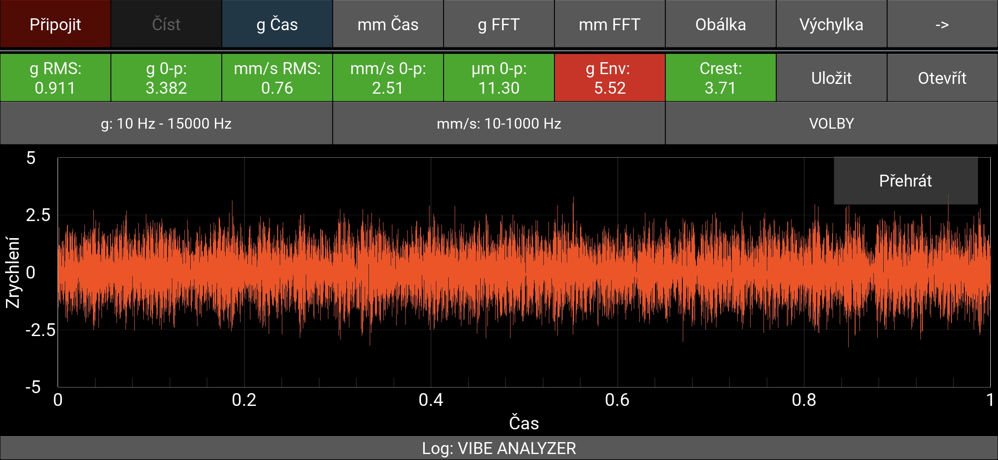Adjust the mm/s 10-1000 Hz range
The image size is (998, 460).
pyautogui.click(x=499, y=124)
